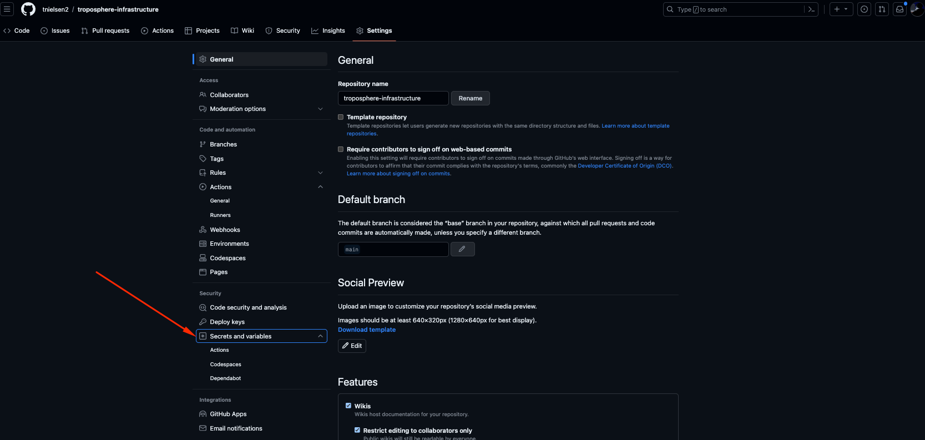Switch to the Issues tab
This screenshot has width=925, height=440.
click(55, 31)
